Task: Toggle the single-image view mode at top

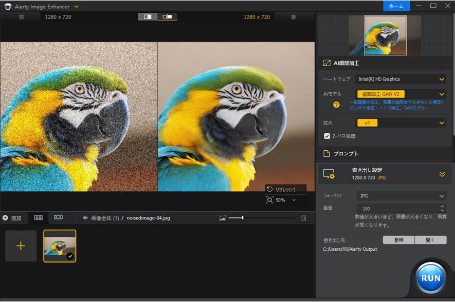Action: coord(148,16)
